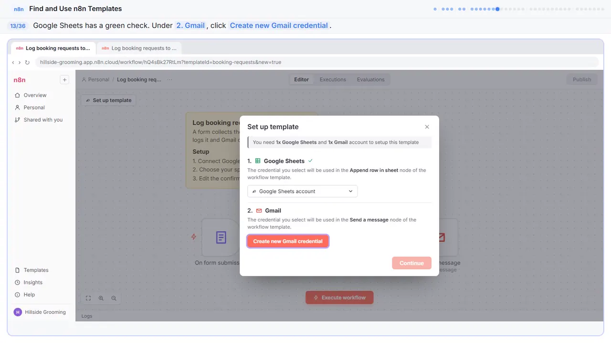Click the Log booking req... workflow name
The width and height of the screenshot is (611, 343).
[x=139, y=80]
